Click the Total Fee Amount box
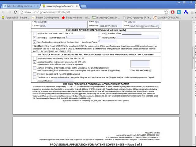The height and width of the screenshot is (147, 196). point(140,64)
